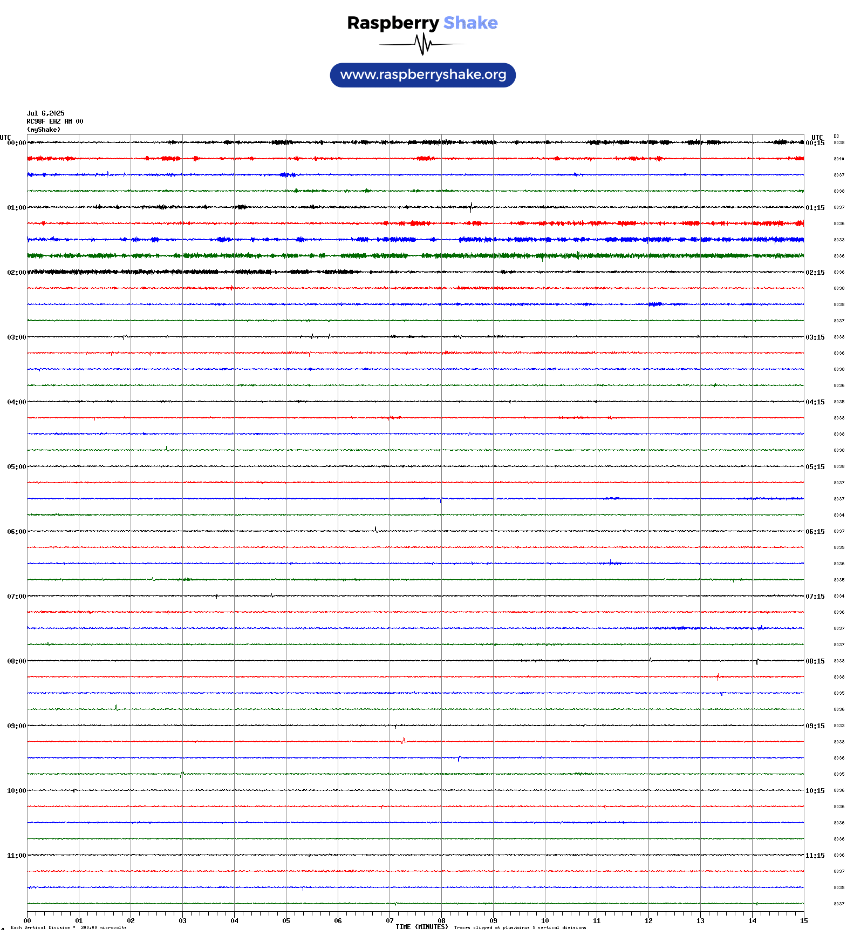The height and width of the screenshot is (935, 847).
Task: Click minute tick label 03 on bottom axis
Action: pyautogui.click(x=182, y=921)
